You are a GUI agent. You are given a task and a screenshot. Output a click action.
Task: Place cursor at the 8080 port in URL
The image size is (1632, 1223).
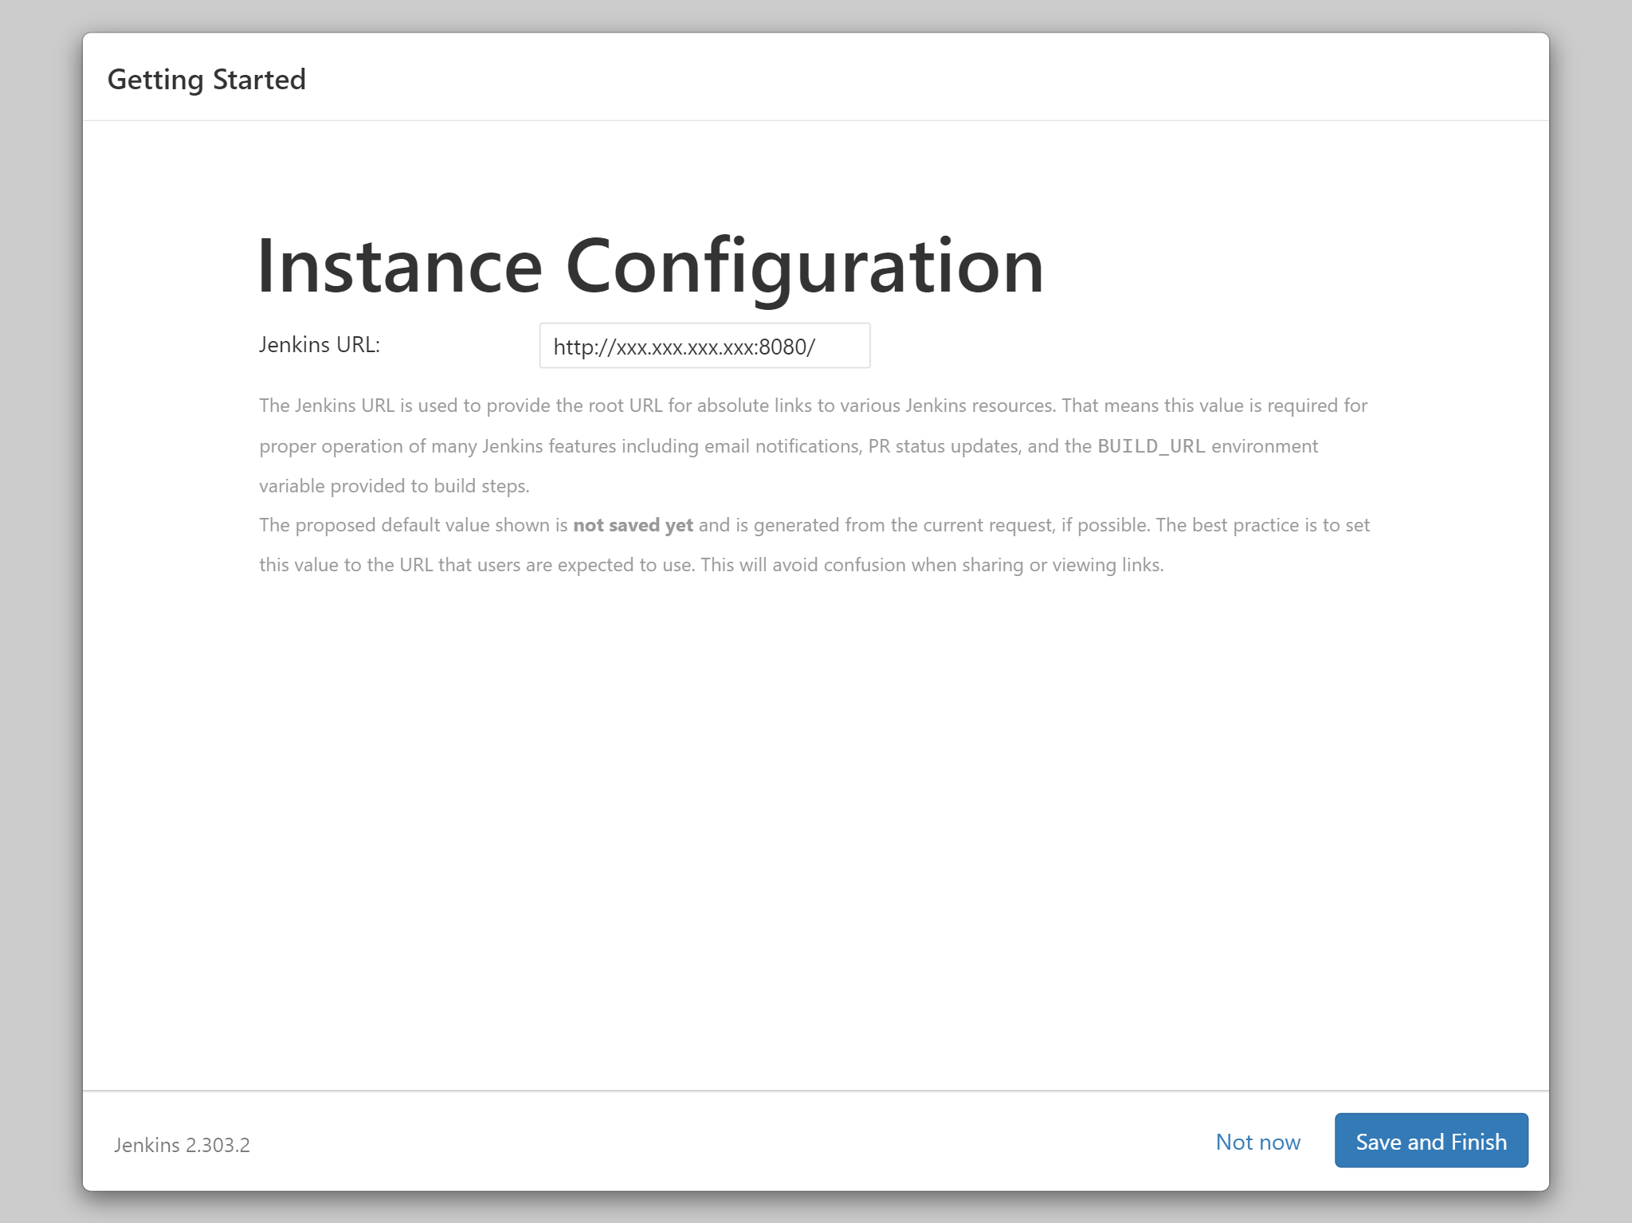coord(783,347)
